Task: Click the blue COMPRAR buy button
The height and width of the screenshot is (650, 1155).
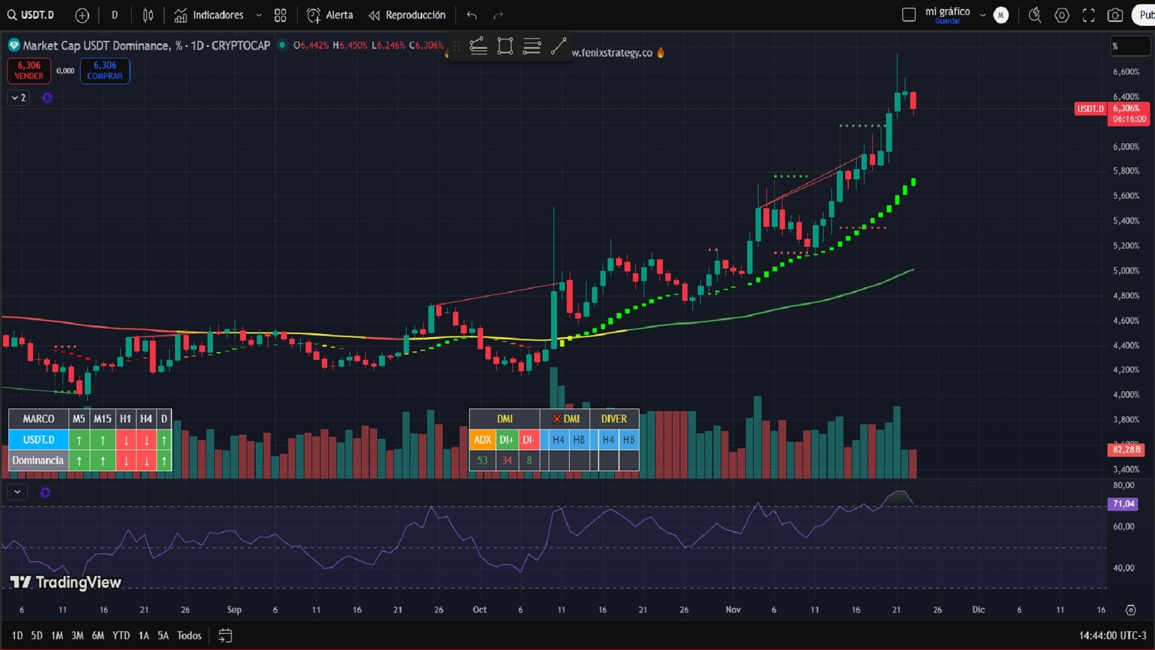Action: (x=105, y=70)
